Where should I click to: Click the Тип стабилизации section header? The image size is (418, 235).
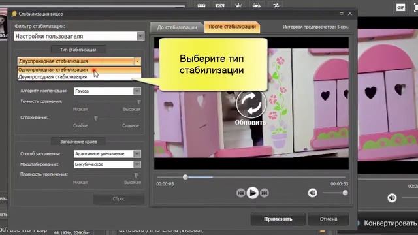click(x=78, y=50)
